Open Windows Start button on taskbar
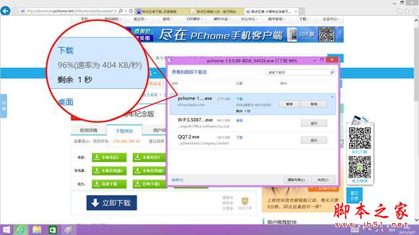419x235 pixels. (6, 230)
